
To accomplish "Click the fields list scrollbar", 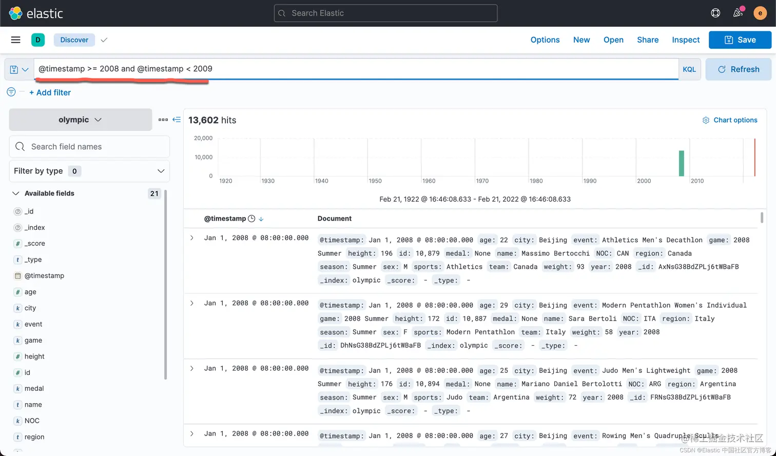I will pos(165,285).
